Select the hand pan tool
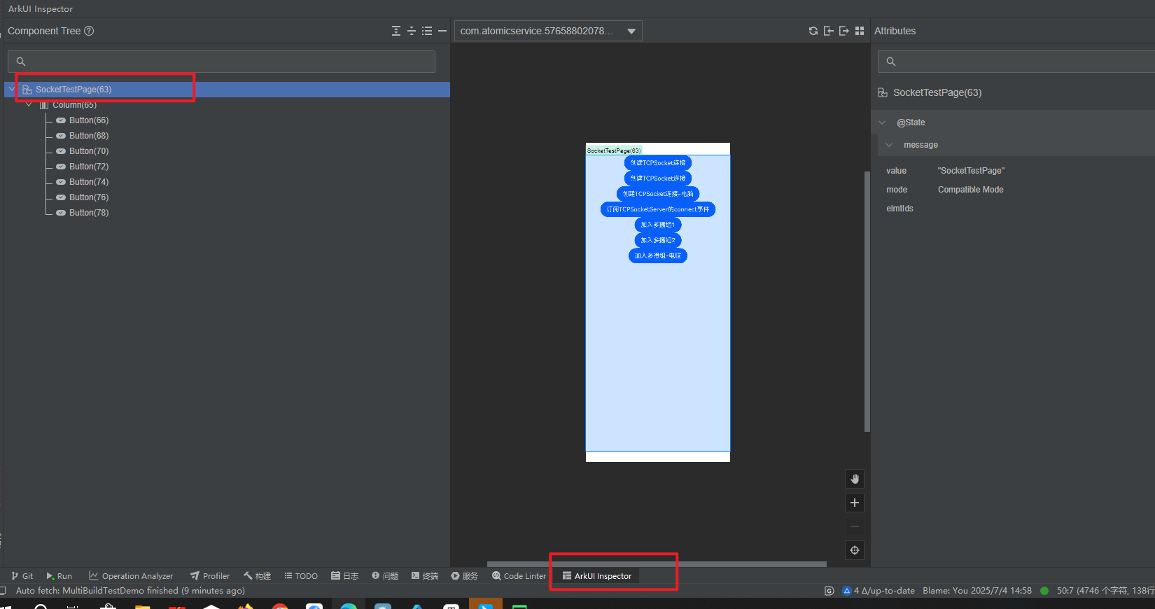This screenshot has width=1155, height=609. tap(855, 479)
